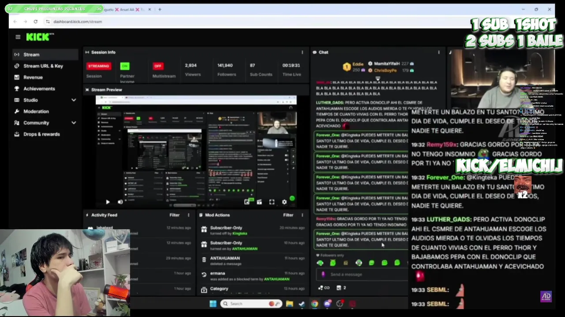Open Session Info options menu

point(302,52)
